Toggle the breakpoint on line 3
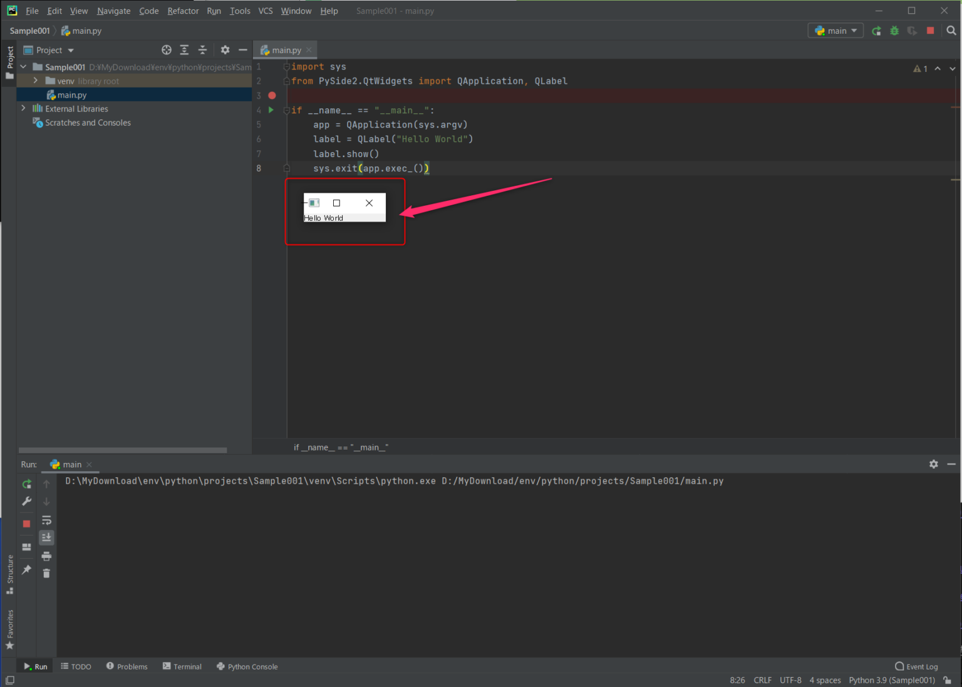 272,95
